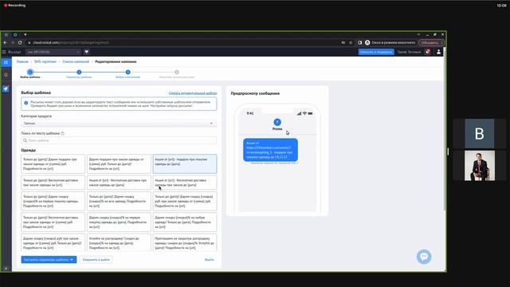The image size is (510, 287).
Task: Click the eye tracking-protection icon in the address bar
Action: (343, 42)
